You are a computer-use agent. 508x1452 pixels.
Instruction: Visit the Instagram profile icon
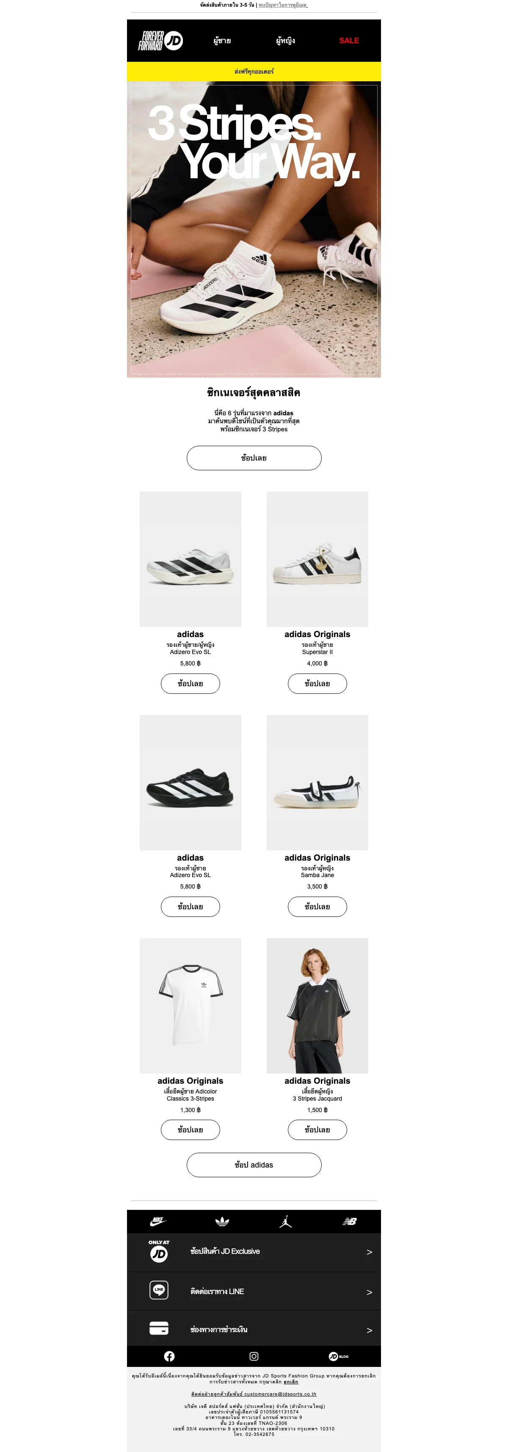point(254,1356)
